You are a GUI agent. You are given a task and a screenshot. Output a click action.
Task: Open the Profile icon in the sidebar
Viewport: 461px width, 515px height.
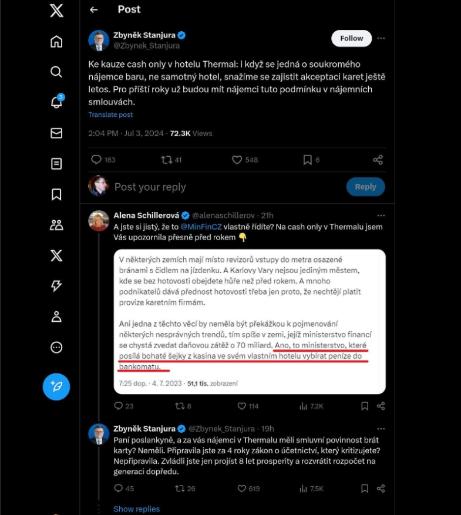click(x=56, y=316)
